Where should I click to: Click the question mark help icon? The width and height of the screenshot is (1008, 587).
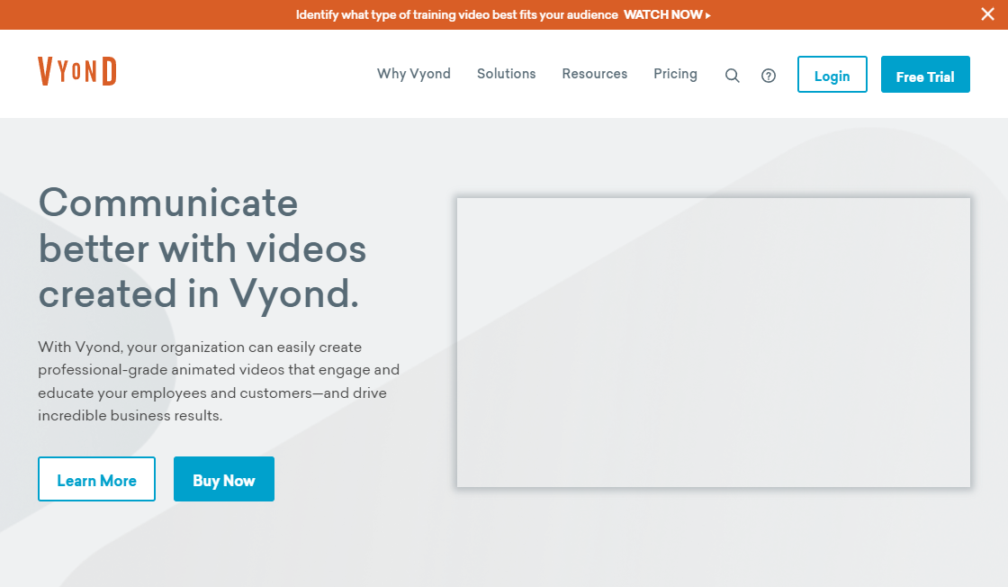click(x=769, y=75)
